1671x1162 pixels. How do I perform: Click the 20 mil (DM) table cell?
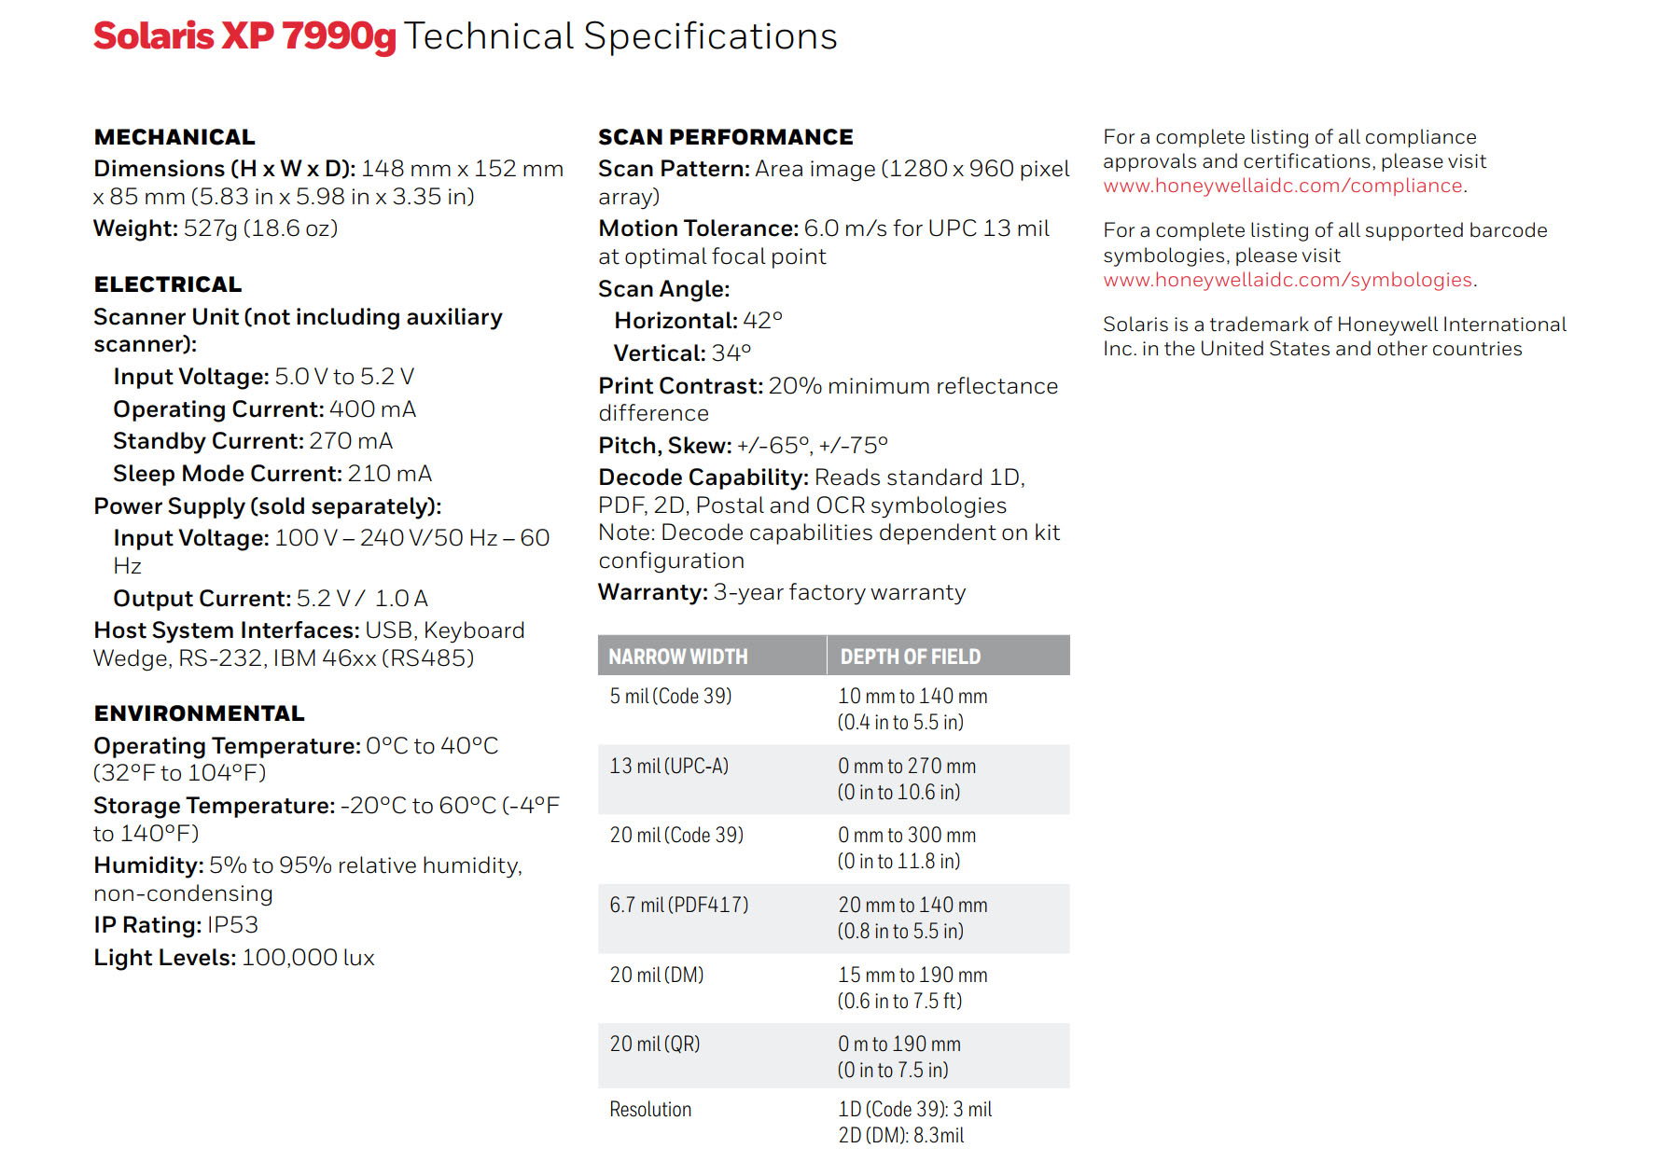tap(657, 975)
